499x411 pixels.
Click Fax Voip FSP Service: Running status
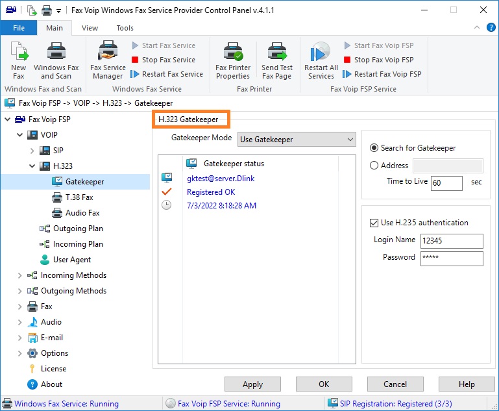[229, 404]
